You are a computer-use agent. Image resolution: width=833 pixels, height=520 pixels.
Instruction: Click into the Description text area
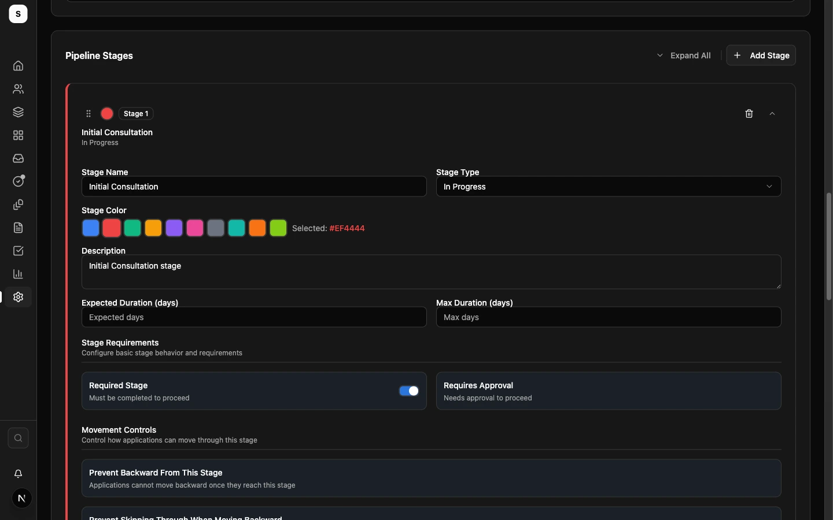coord(432,272)
